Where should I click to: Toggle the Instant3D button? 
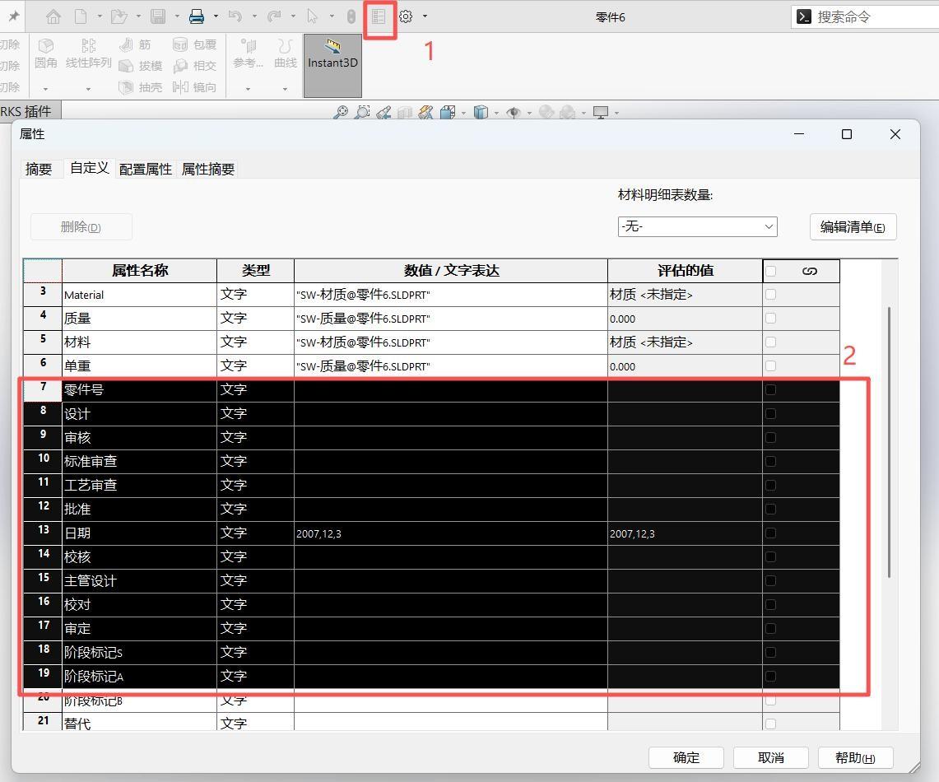[333, 65]
